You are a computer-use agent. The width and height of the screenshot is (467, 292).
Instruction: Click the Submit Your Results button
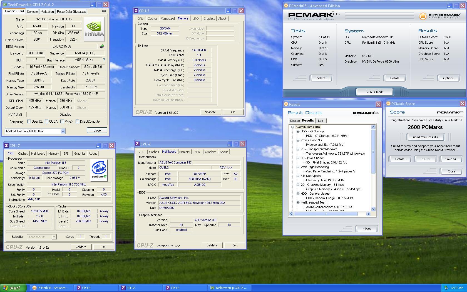[x=426, y=137]
